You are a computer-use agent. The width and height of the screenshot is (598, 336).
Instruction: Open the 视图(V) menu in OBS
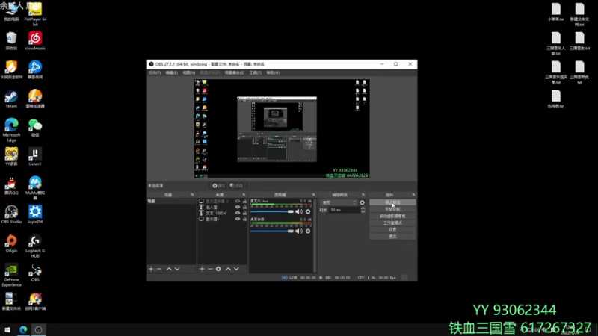point(189,72)
